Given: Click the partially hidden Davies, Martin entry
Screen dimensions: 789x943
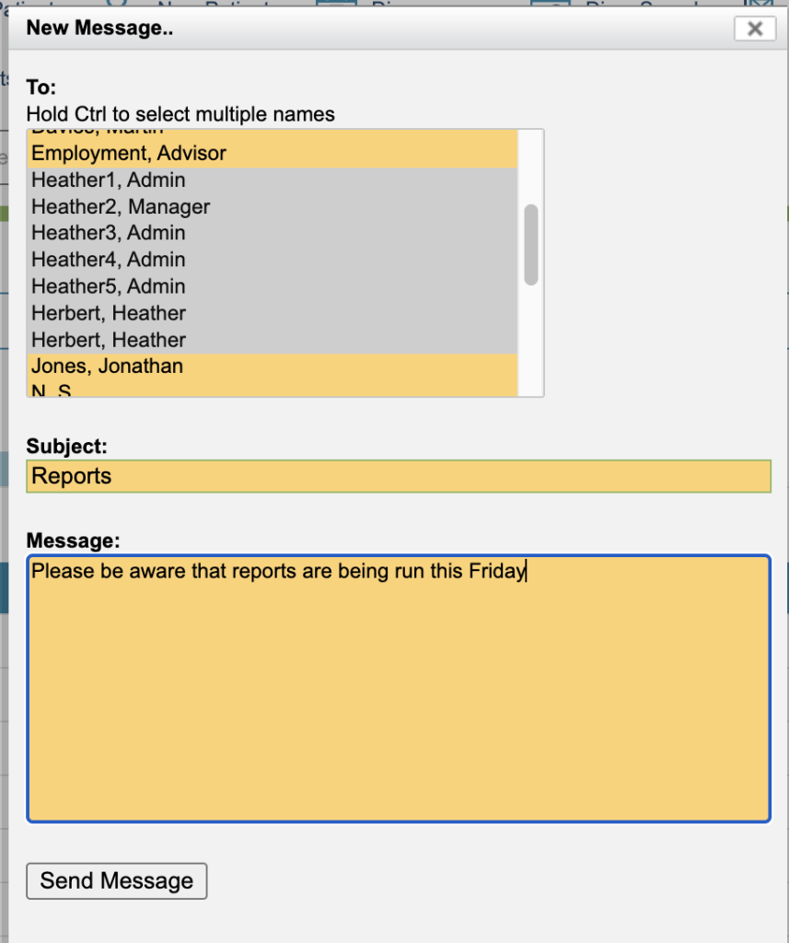Looking at the screenshot, I should 98,133.
